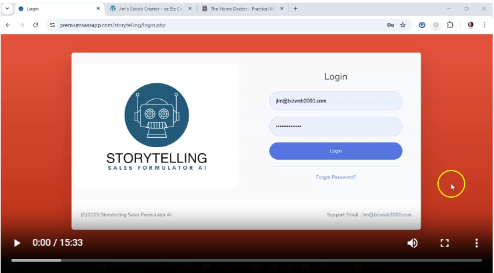Click the blue circular extension icon
This screenshot has height=273, width=494.
[422, 25]
